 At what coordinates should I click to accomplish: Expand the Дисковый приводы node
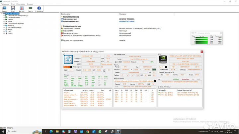(x=4, y=27)
